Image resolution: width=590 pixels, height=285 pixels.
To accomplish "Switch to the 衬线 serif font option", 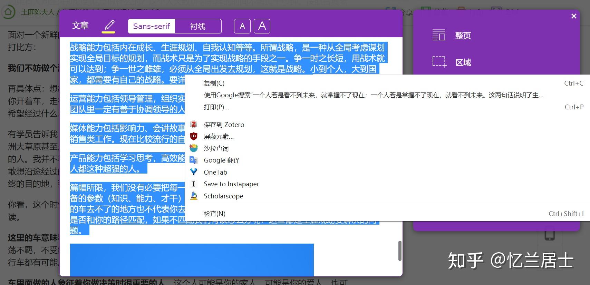I will 198,26.
